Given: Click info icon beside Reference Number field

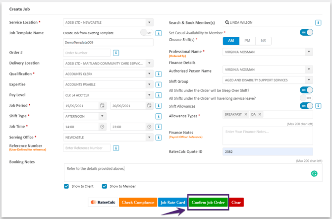Looking at the screenshot, I should click(116, 147).
